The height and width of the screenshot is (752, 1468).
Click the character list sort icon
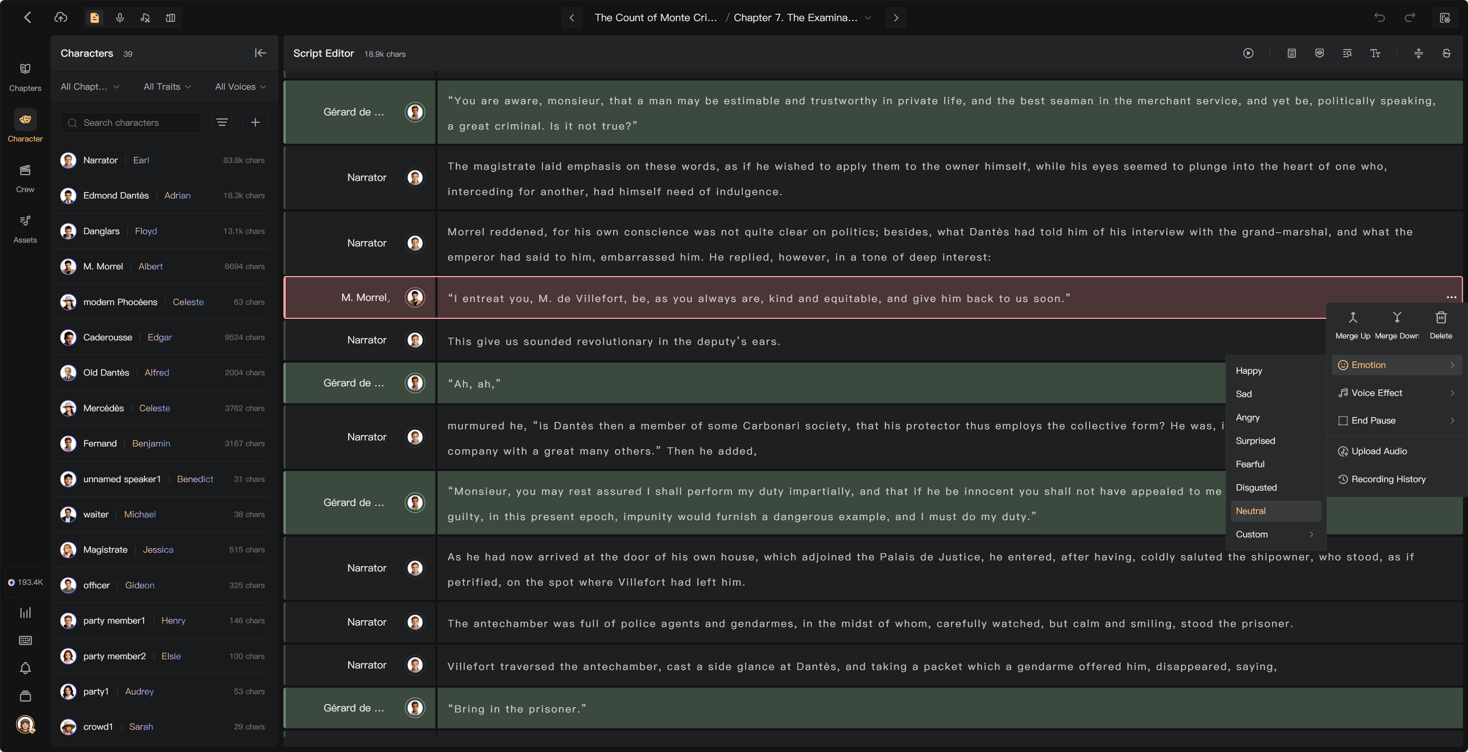[222, 123]
